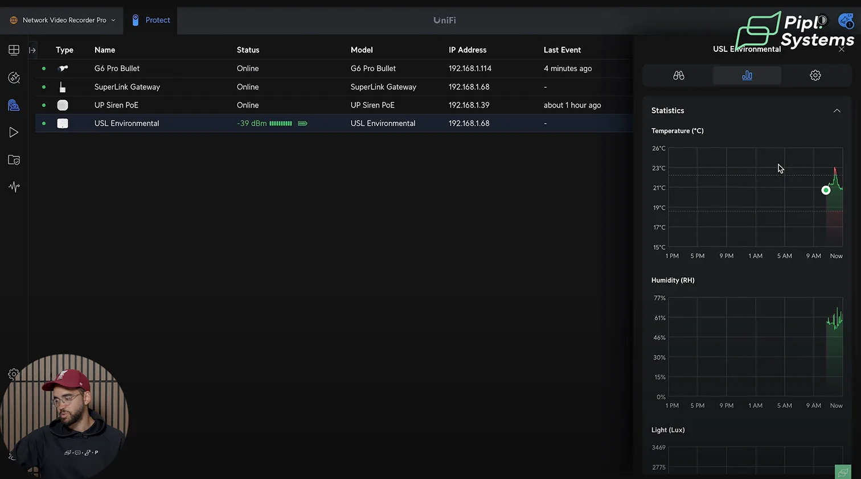This screenshot has height=479, width=861.
Task: Click the battery icon in USL Environmental row
Action: (x=302, y=123)
